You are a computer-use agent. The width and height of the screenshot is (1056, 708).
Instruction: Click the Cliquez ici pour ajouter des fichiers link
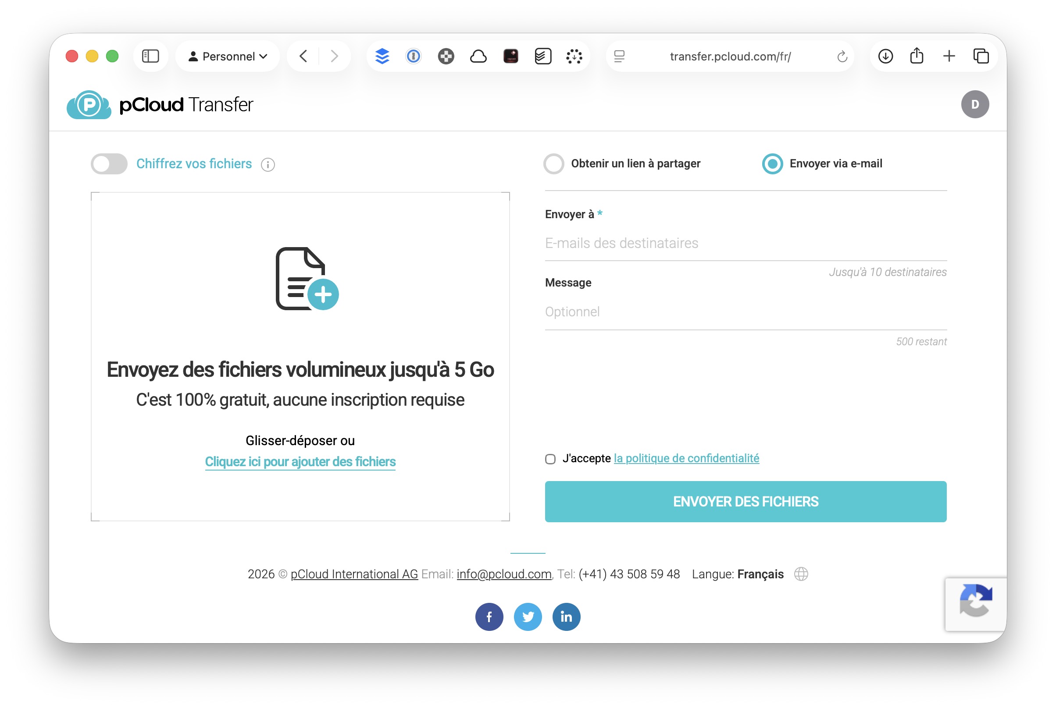(300, 461)
